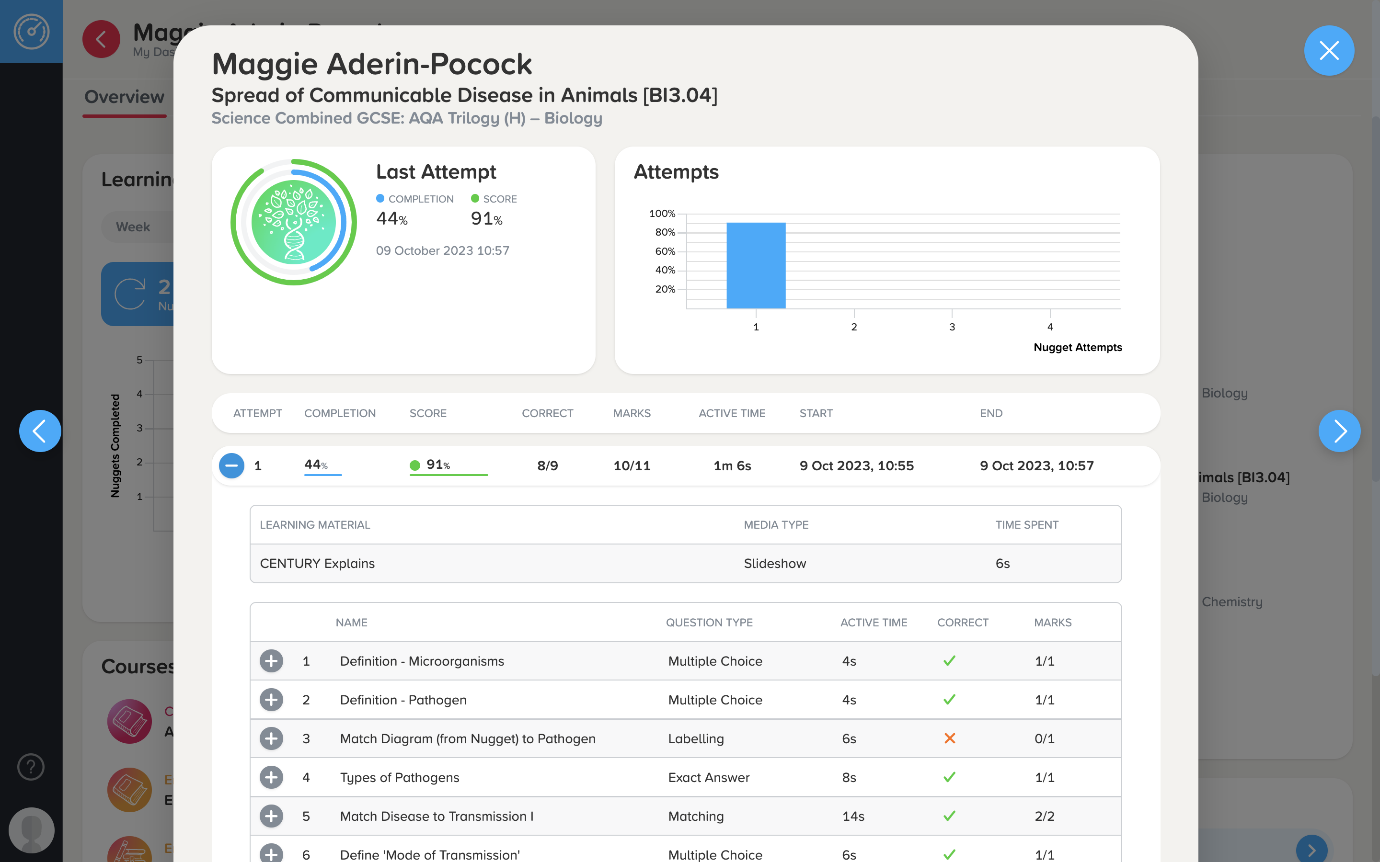Click the Labelling question type cell
The width and height of the screenshot is (1380, 862).
coord(696,739)
